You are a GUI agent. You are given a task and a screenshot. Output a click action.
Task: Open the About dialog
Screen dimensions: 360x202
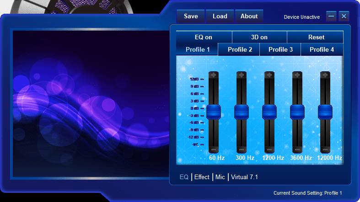pyautogui.click(x=249, y=16)
